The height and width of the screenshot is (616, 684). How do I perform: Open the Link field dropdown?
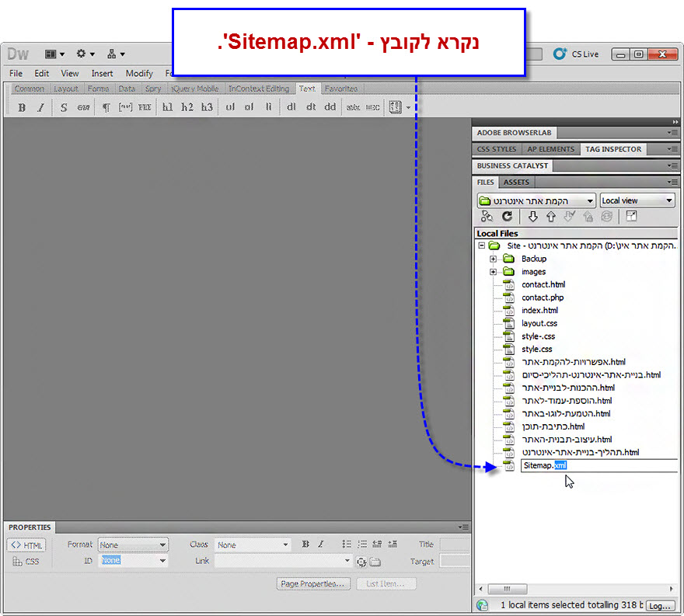coord(347,561)
